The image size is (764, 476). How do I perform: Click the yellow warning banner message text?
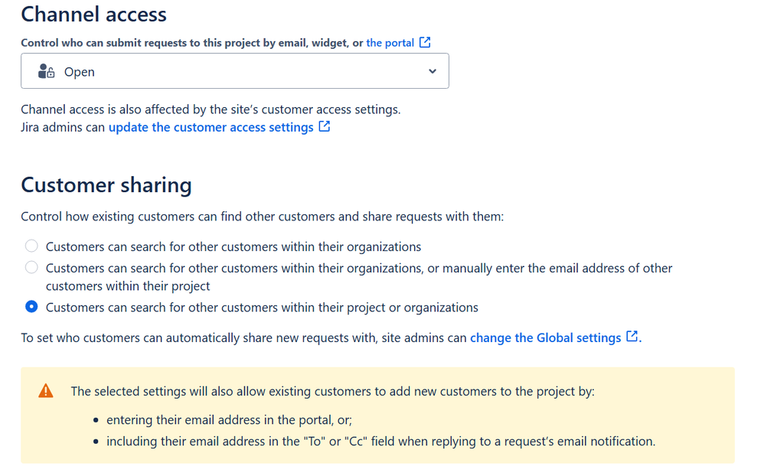coord(332,391)
